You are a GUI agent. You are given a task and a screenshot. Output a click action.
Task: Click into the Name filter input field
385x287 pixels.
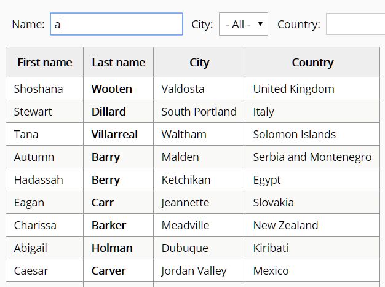(x=116, y=24)
